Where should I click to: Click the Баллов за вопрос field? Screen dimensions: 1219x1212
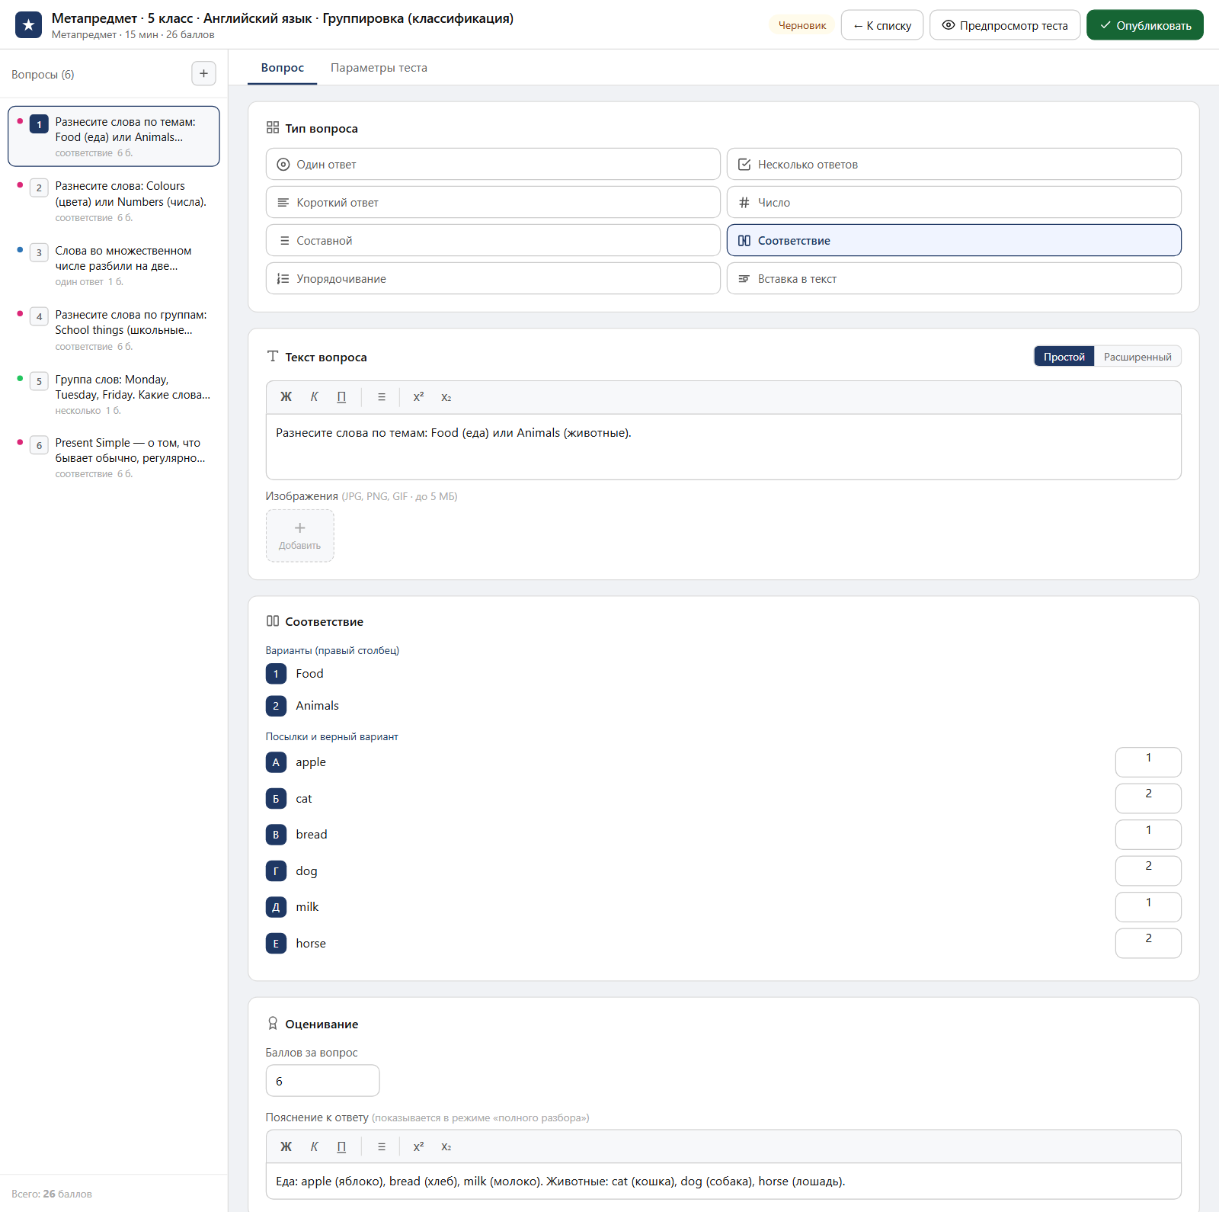(323, 1081)
